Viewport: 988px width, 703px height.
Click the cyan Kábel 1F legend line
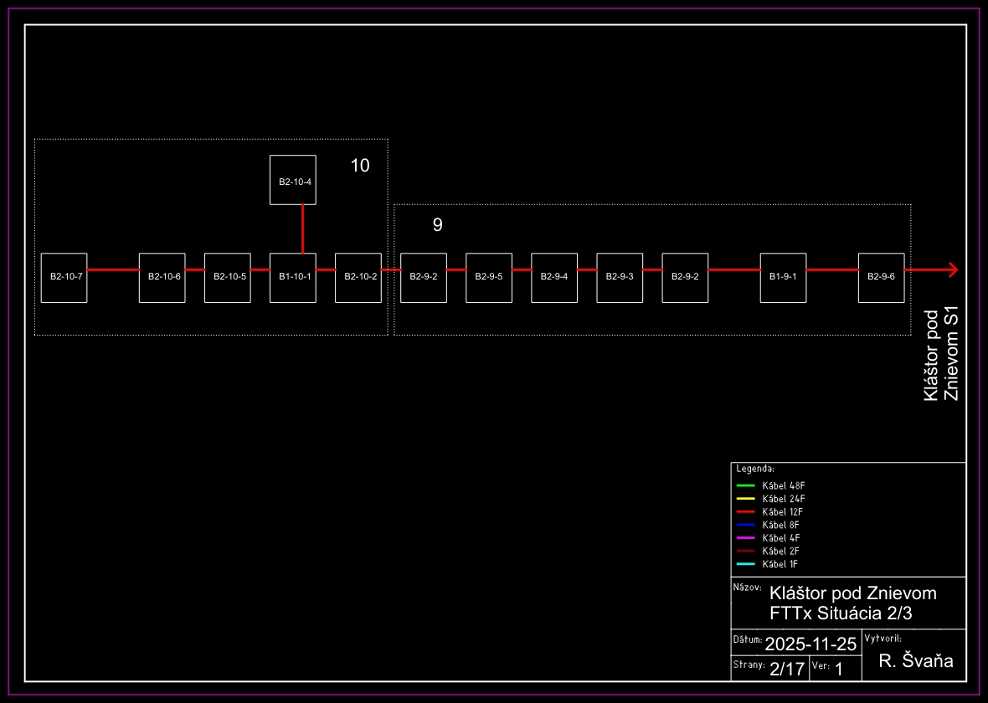(x=745, y=564)
